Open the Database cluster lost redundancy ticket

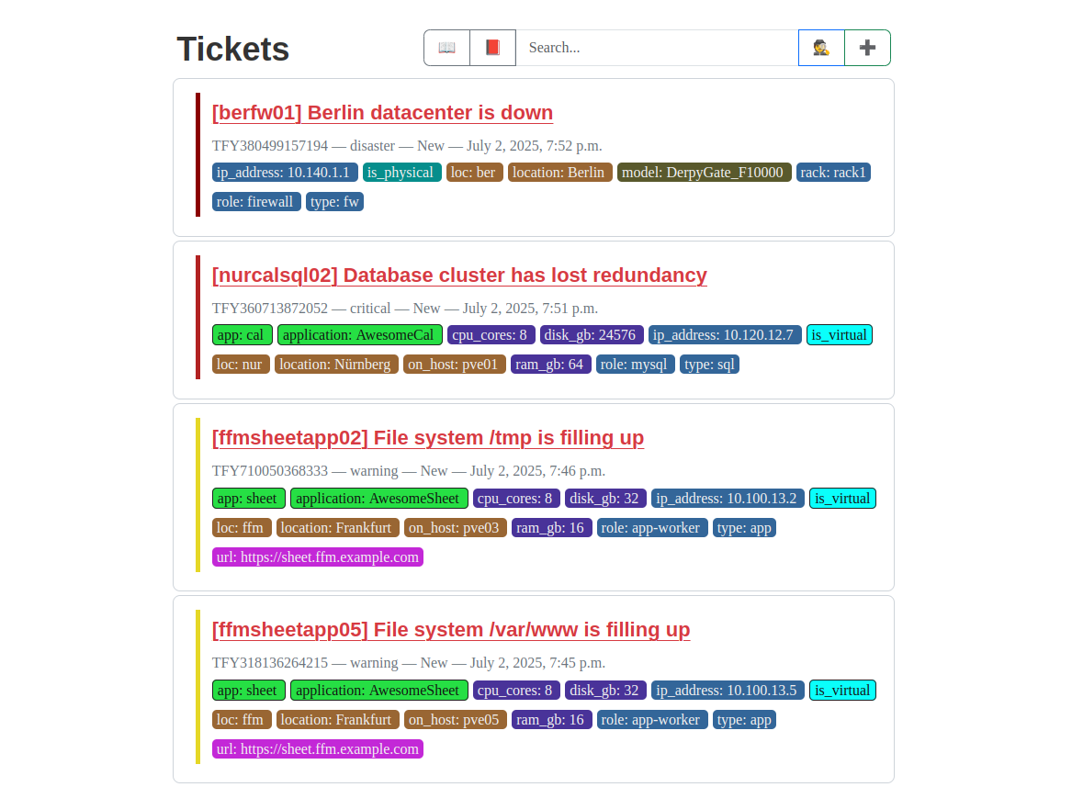point(459,275)
